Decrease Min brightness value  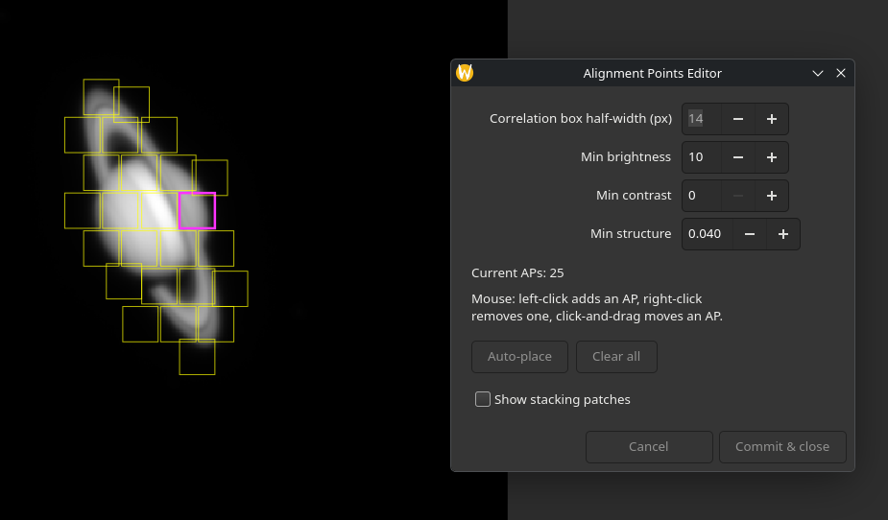(x=738, y=157)
